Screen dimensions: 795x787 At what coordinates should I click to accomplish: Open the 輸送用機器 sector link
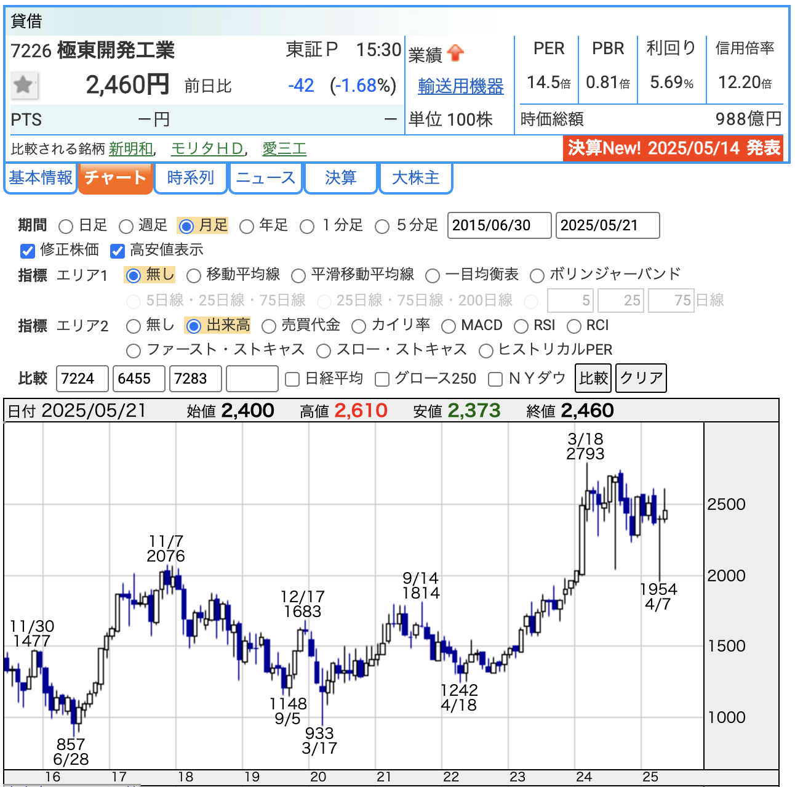tap(461, 86)
